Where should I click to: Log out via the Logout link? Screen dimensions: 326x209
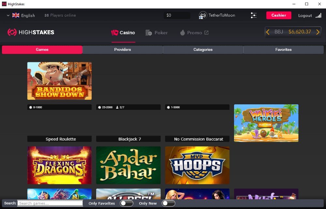pyautogui.click(x=305, y=15)
